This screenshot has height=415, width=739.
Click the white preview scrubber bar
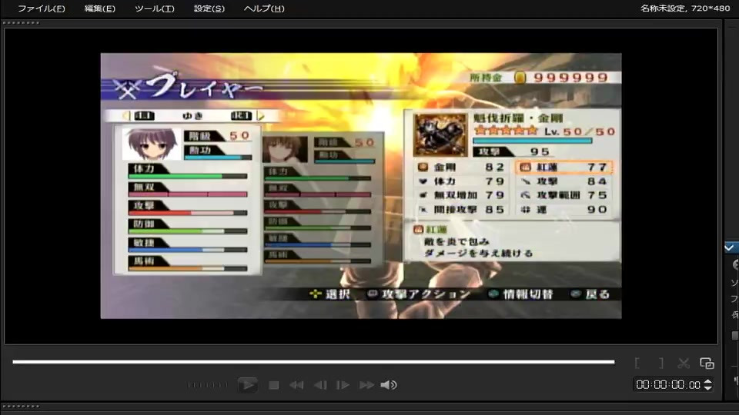point(313,362)
